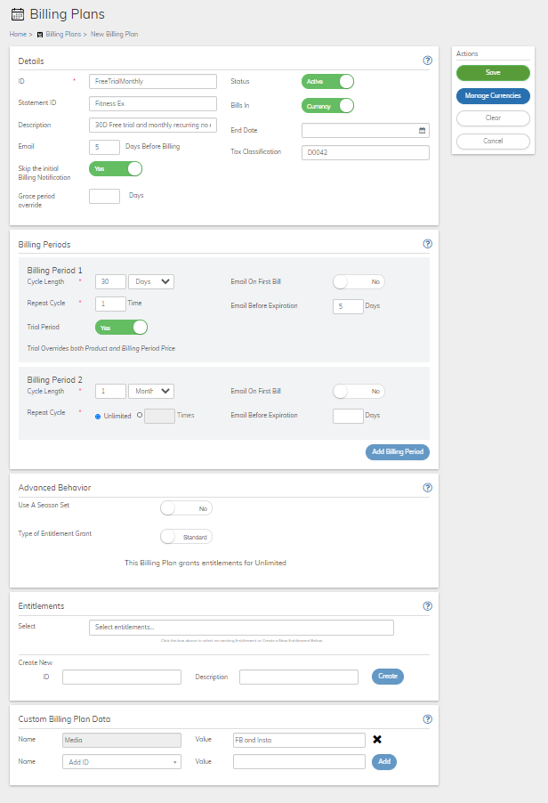Screen dimensions: 548x803
Task: Toggle Trial Period switch in Billing Period 1
Action: (x=121, y=328)
